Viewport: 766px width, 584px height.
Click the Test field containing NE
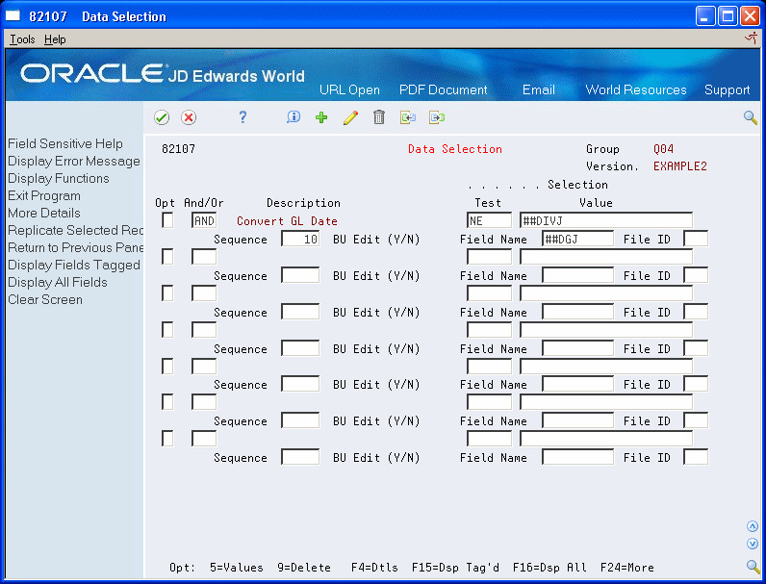tap(489, 220)
